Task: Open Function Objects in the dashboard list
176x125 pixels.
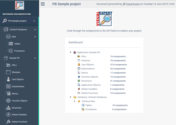Action: 90,77
